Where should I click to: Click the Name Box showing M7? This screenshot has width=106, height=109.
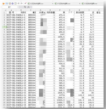point(10,7)
